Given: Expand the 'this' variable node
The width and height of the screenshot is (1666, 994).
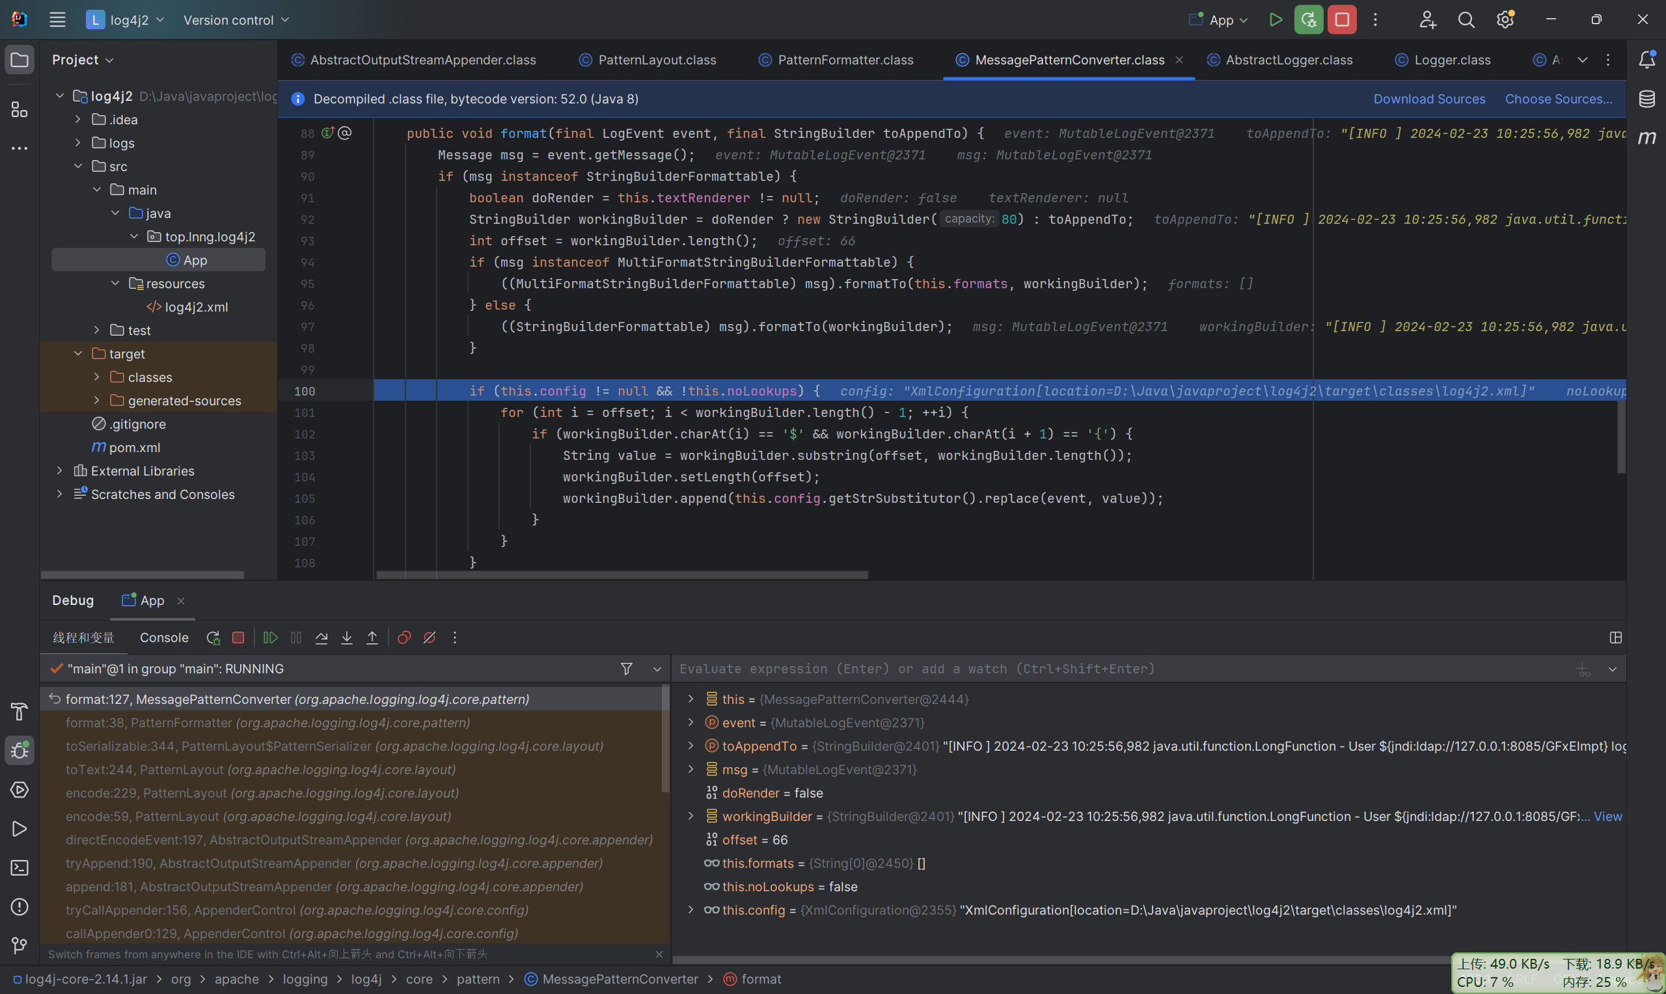Looking at the screenshot, I should coord(690,699).
